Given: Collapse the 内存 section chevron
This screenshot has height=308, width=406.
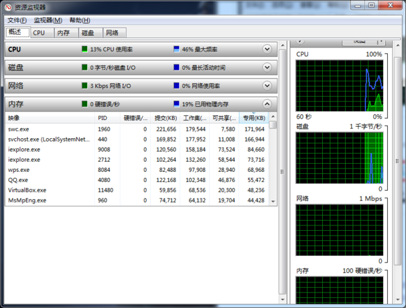Looking at the screenshot, I should coord(267,104).
